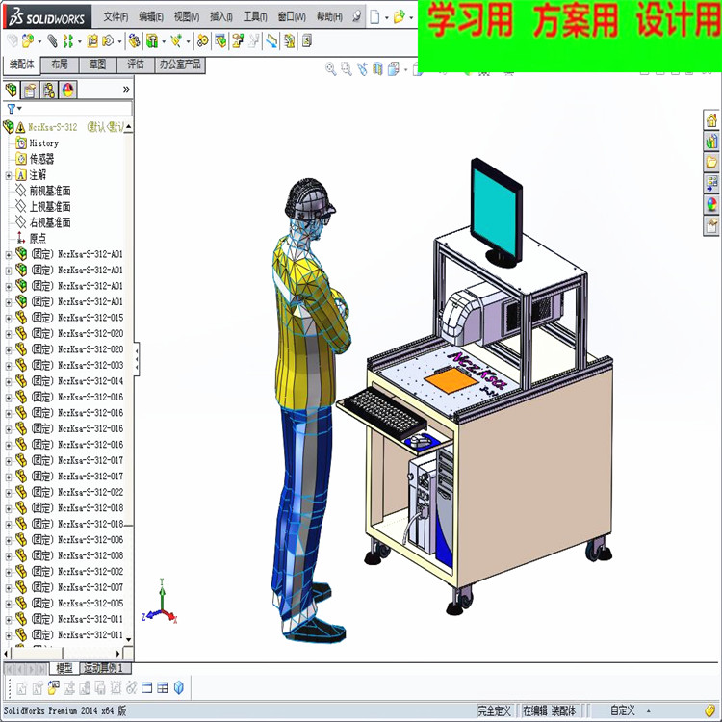Click the search icon after Help menu
Image resolution: width=722 pixels, height=722 pixels.
click(356, 17)
